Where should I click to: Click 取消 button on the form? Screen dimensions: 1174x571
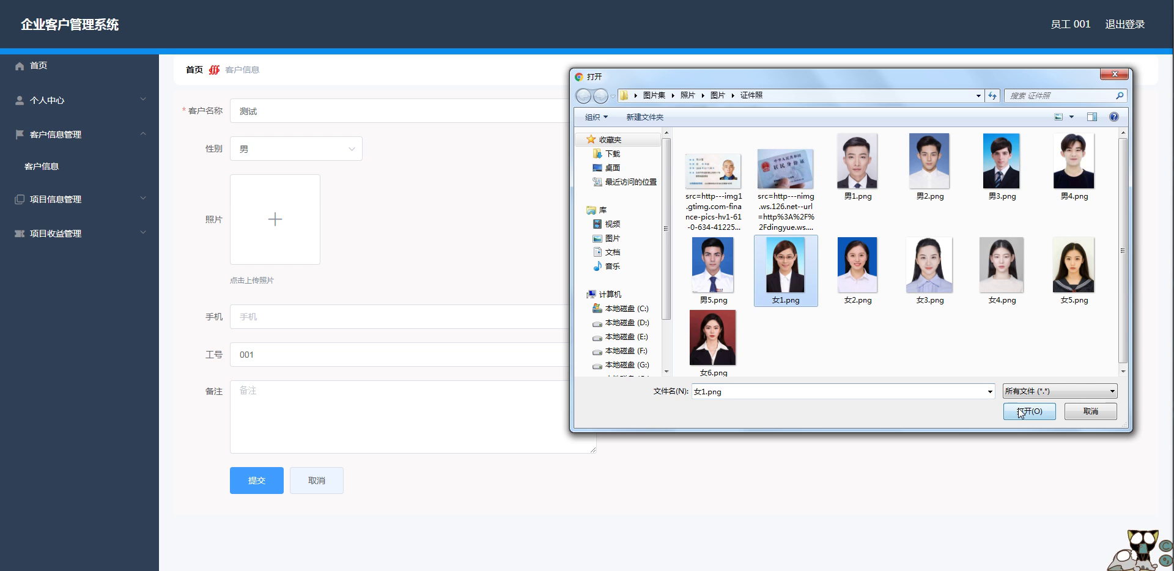(x=317, y=481)
